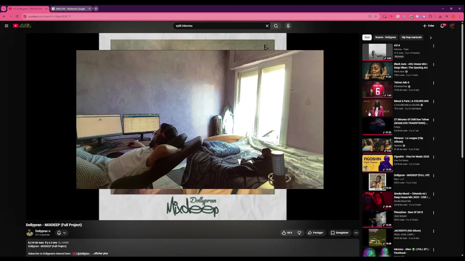
Task: Open options for Figoshin Visa For Music
Action: [433, 157]
